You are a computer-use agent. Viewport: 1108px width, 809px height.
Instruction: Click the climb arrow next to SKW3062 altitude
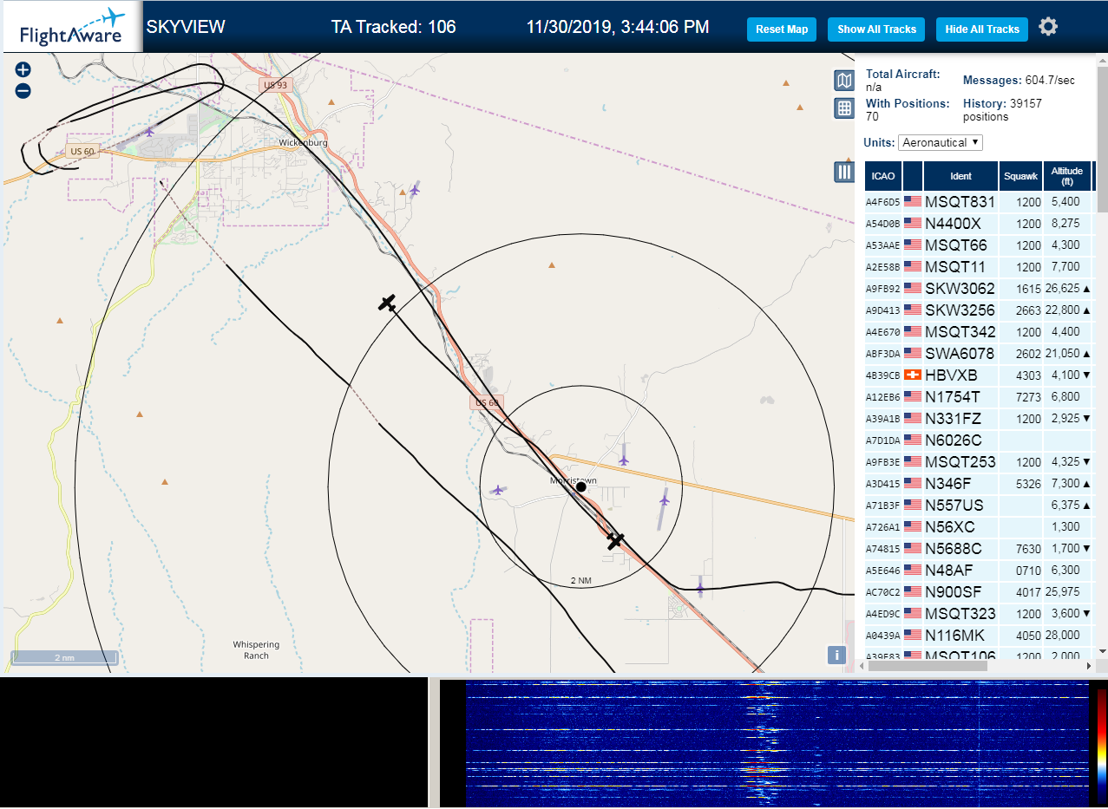pyautogui.click(x=1086, y=289)
